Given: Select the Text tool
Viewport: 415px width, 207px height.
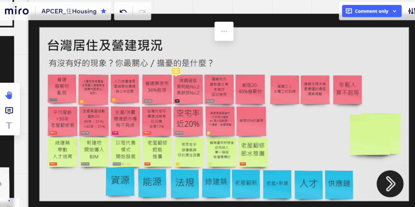Looking at the screenshot, I should point(9,126).
